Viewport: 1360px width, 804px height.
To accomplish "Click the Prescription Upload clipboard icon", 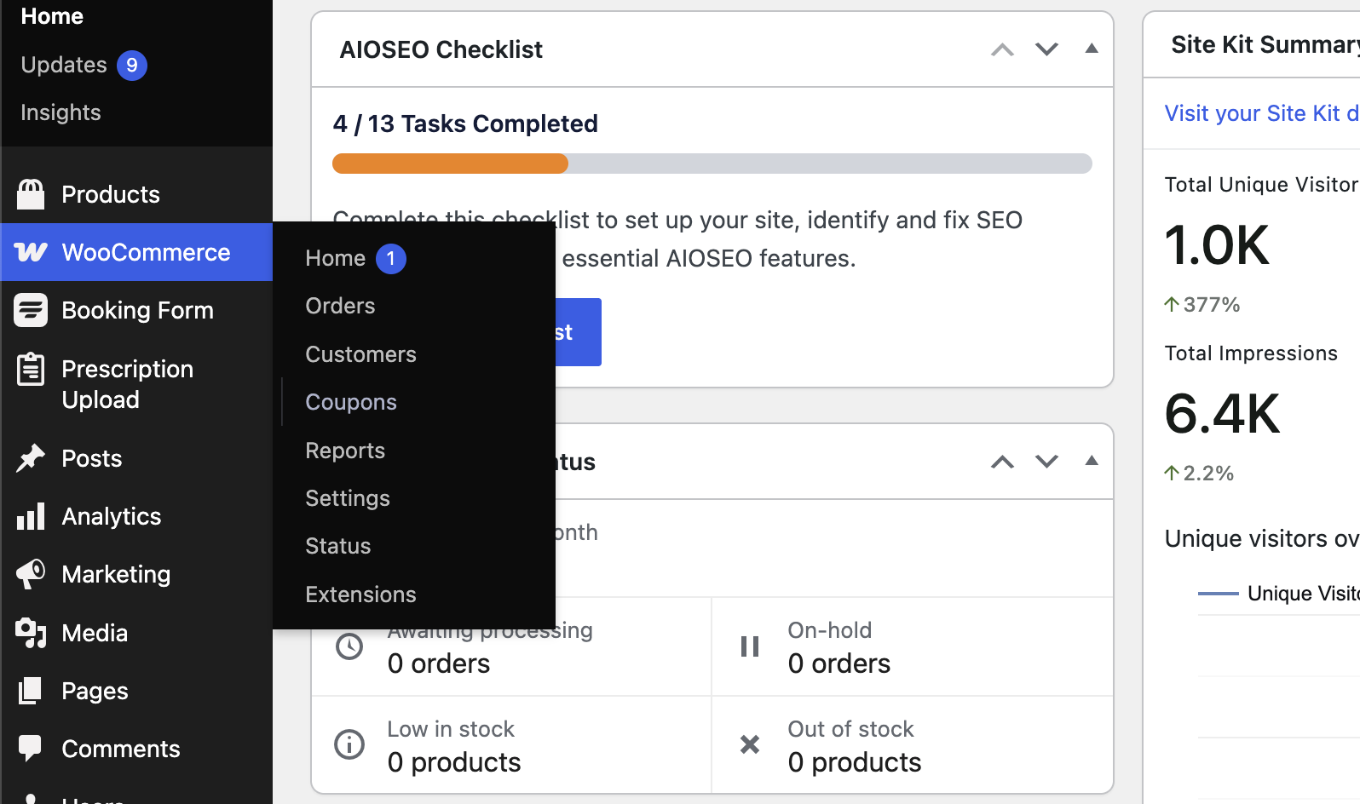I will tap(31, 369).
